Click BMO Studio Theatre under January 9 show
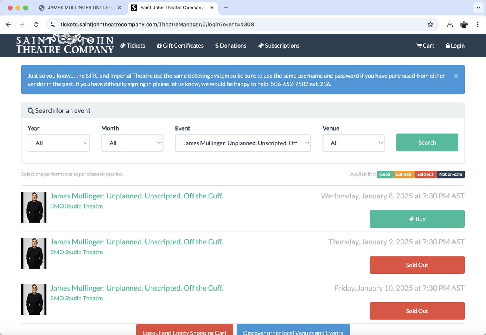The width and height of the screenshot is (486, 335). 77,252
